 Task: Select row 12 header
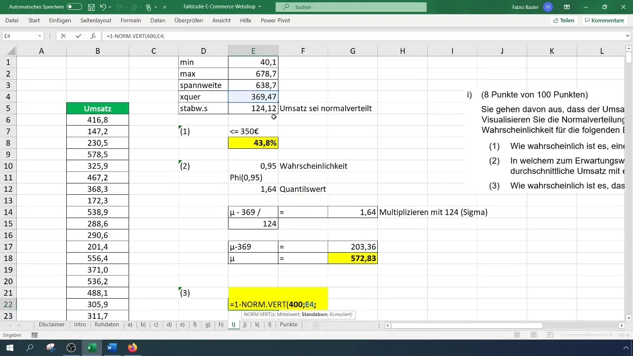(x=7, y=189)
